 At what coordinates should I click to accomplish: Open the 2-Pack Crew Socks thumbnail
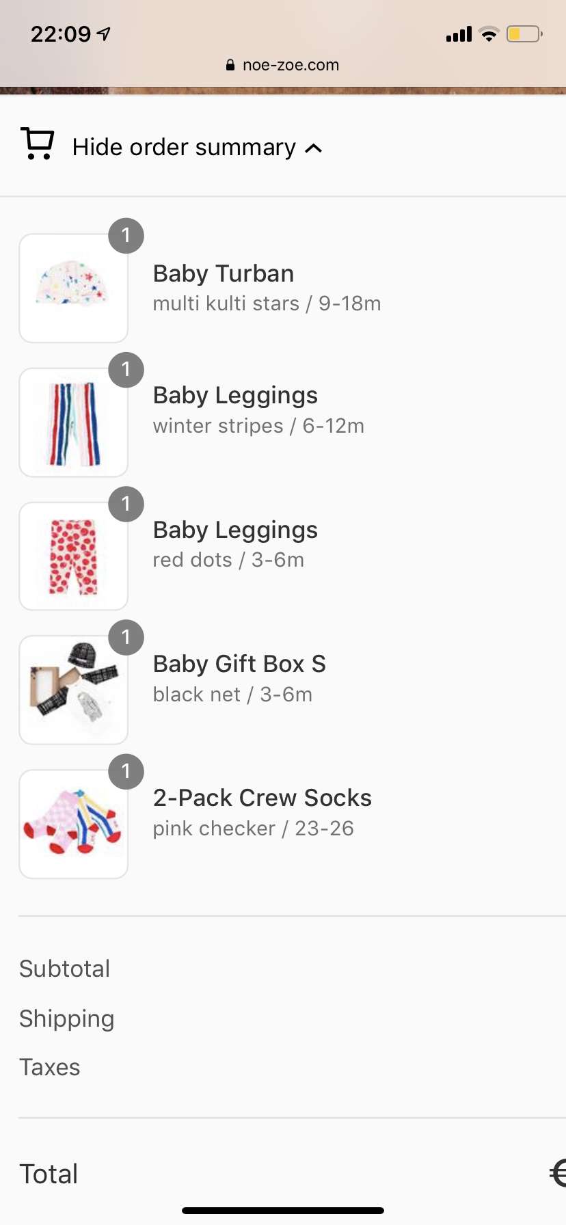[x=73, y=824]
